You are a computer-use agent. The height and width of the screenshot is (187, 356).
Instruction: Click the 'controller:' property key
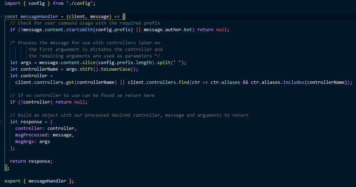[30, 128]
